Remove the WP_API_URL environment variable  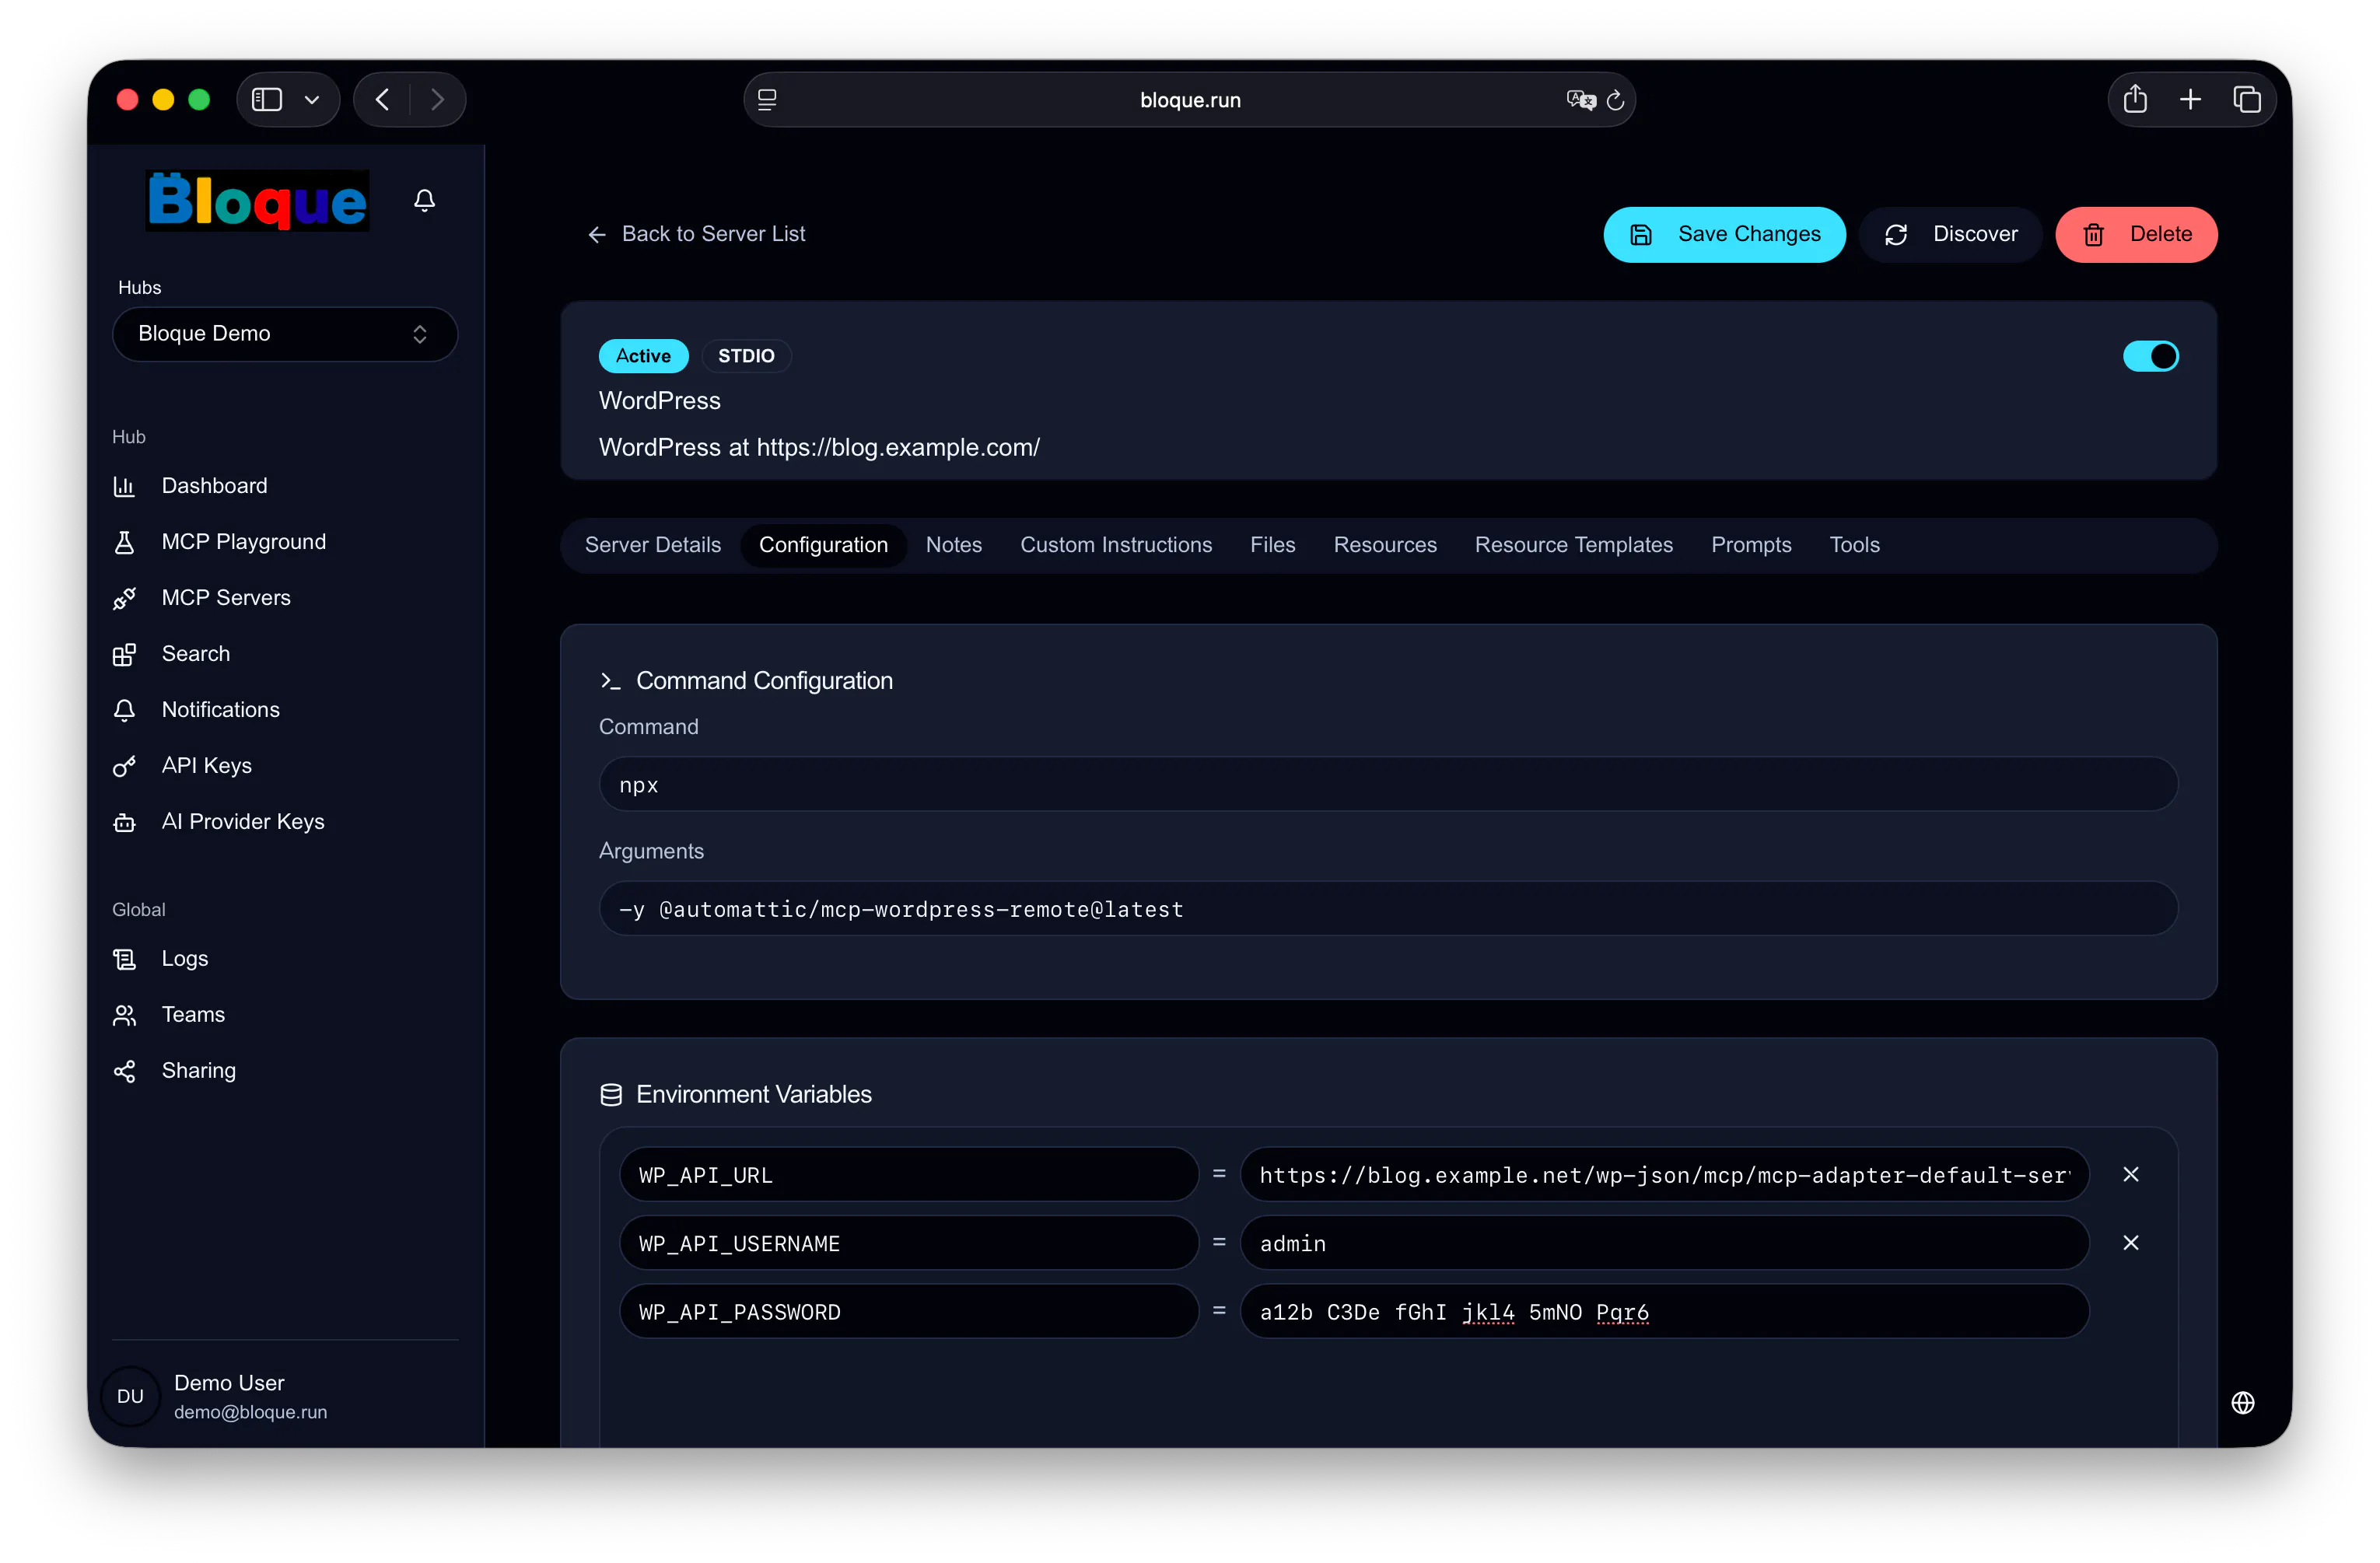point(2131,1174)
